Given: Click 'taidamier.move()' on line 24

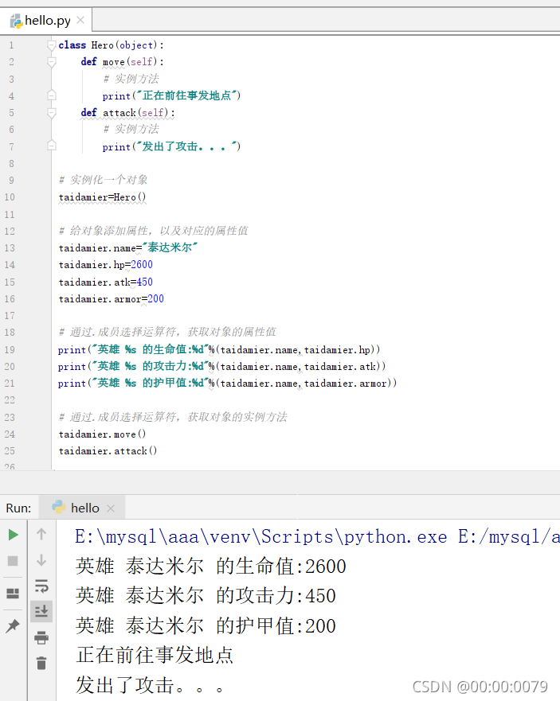Looking at the screenshot, I should point(103,434).
